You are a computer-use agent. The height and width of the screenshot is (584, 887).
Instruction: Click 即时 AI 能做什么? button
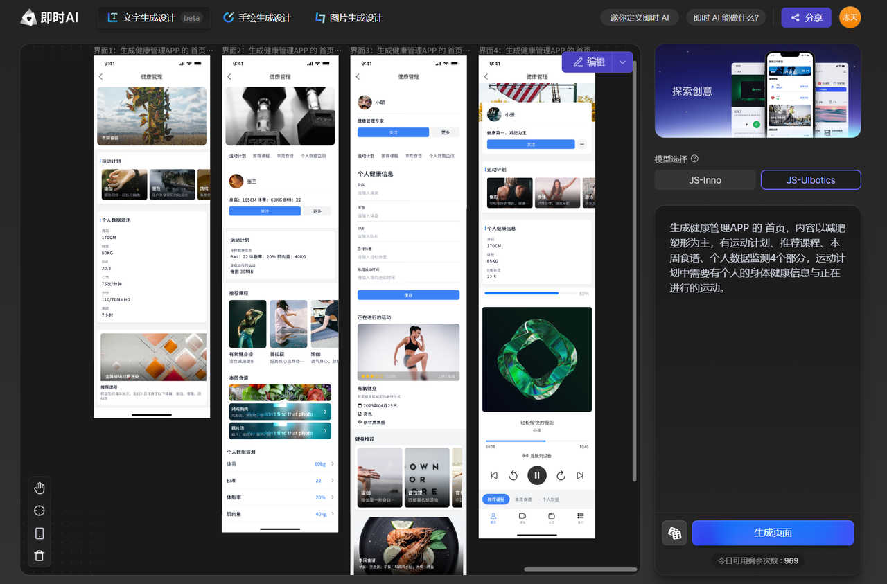pos(726,18)
